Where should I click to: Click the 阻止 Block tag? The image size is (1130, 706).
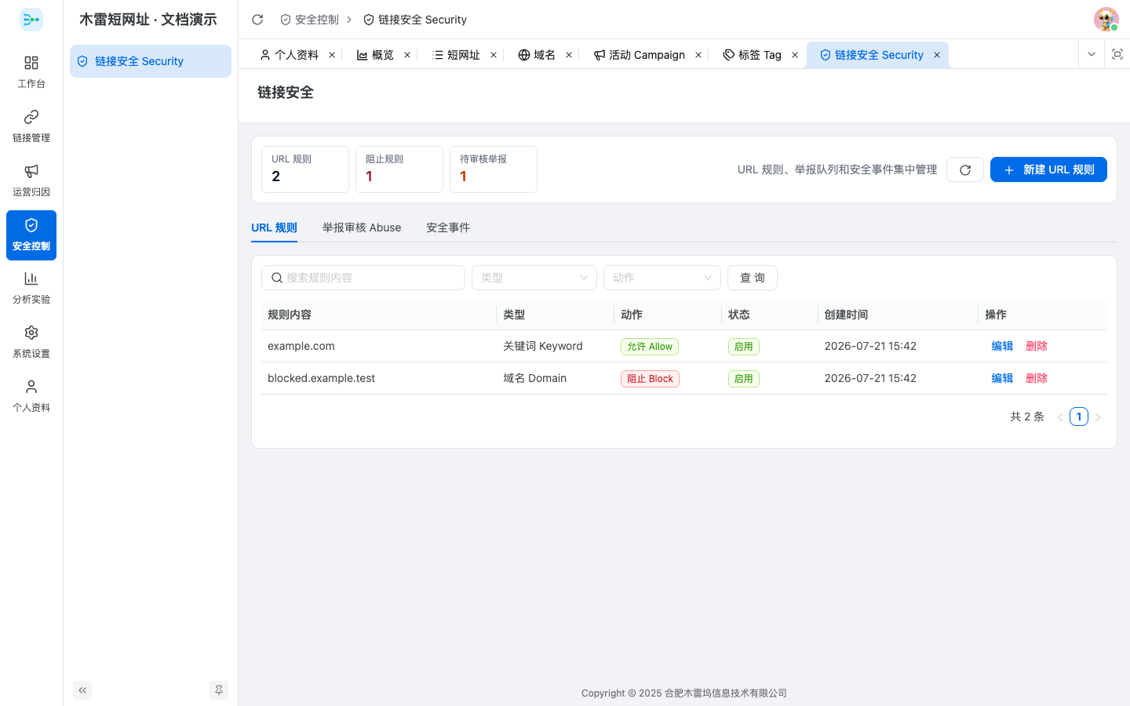[650, 379]
